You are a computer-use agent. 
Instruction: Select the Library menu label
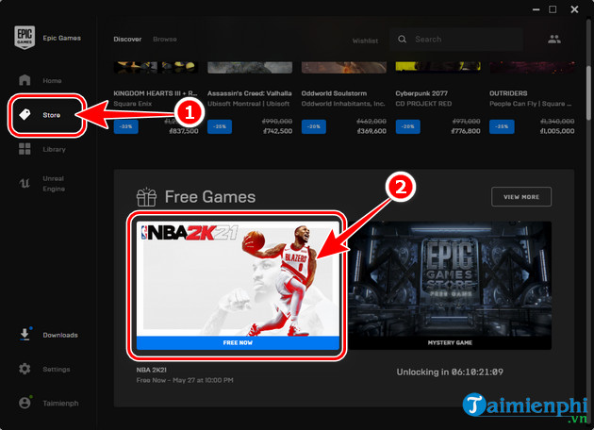tap(54, 149)
